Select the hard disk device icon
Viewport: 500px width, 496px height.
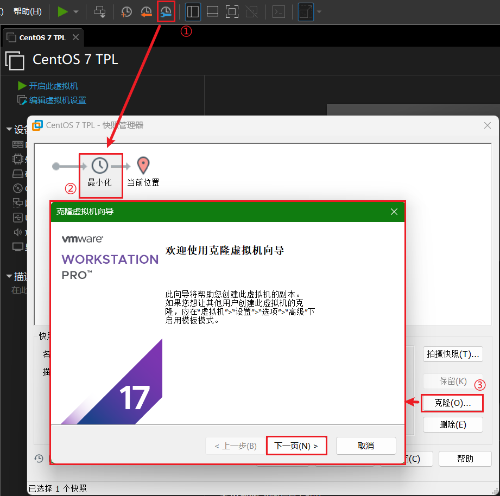tap(18, 174)
